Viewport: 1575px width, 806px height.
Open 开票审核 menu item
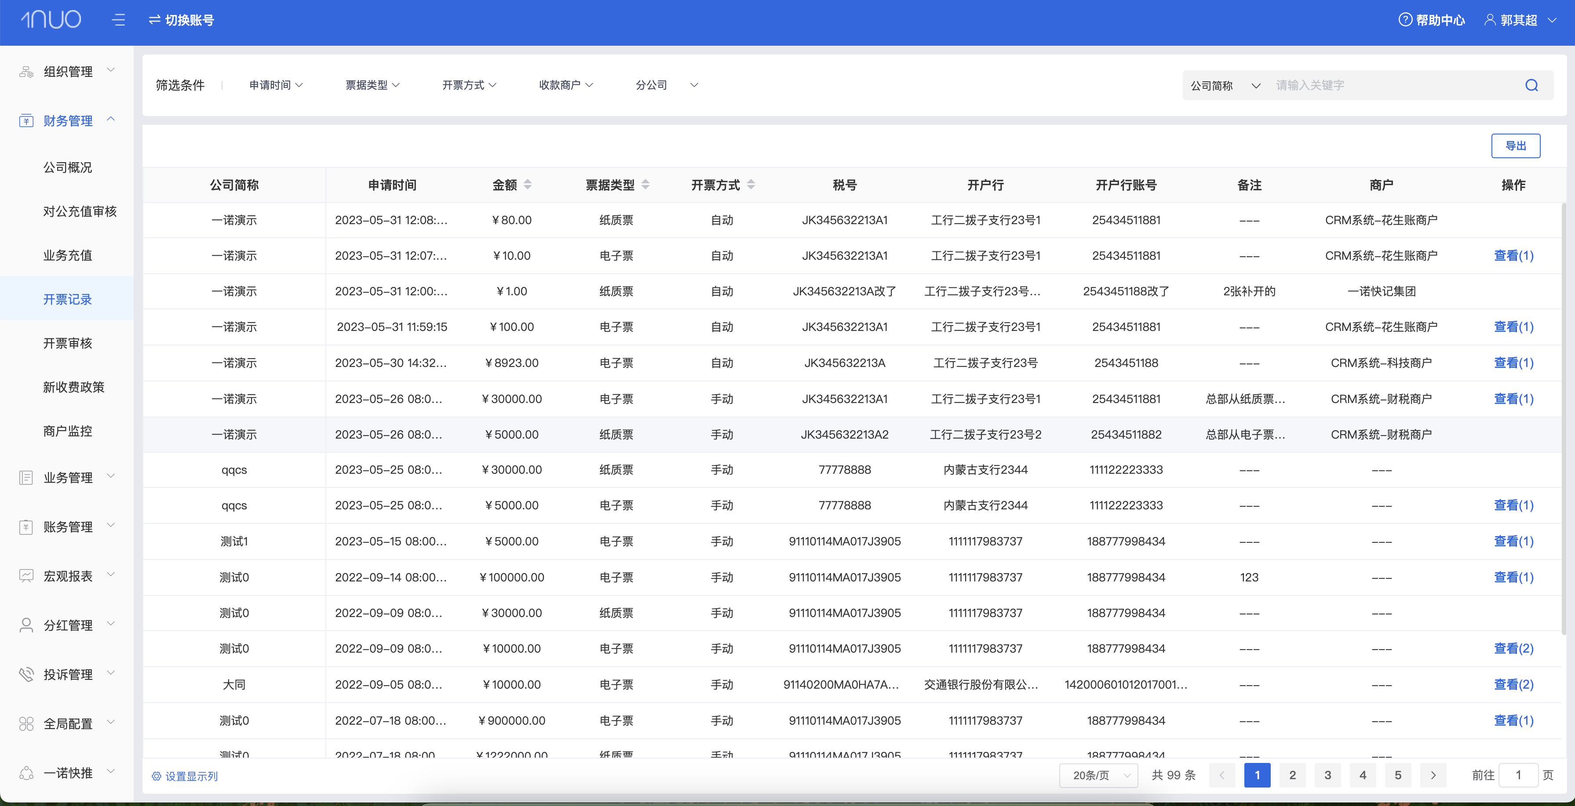pyautogui.click(x=67, y=343)
